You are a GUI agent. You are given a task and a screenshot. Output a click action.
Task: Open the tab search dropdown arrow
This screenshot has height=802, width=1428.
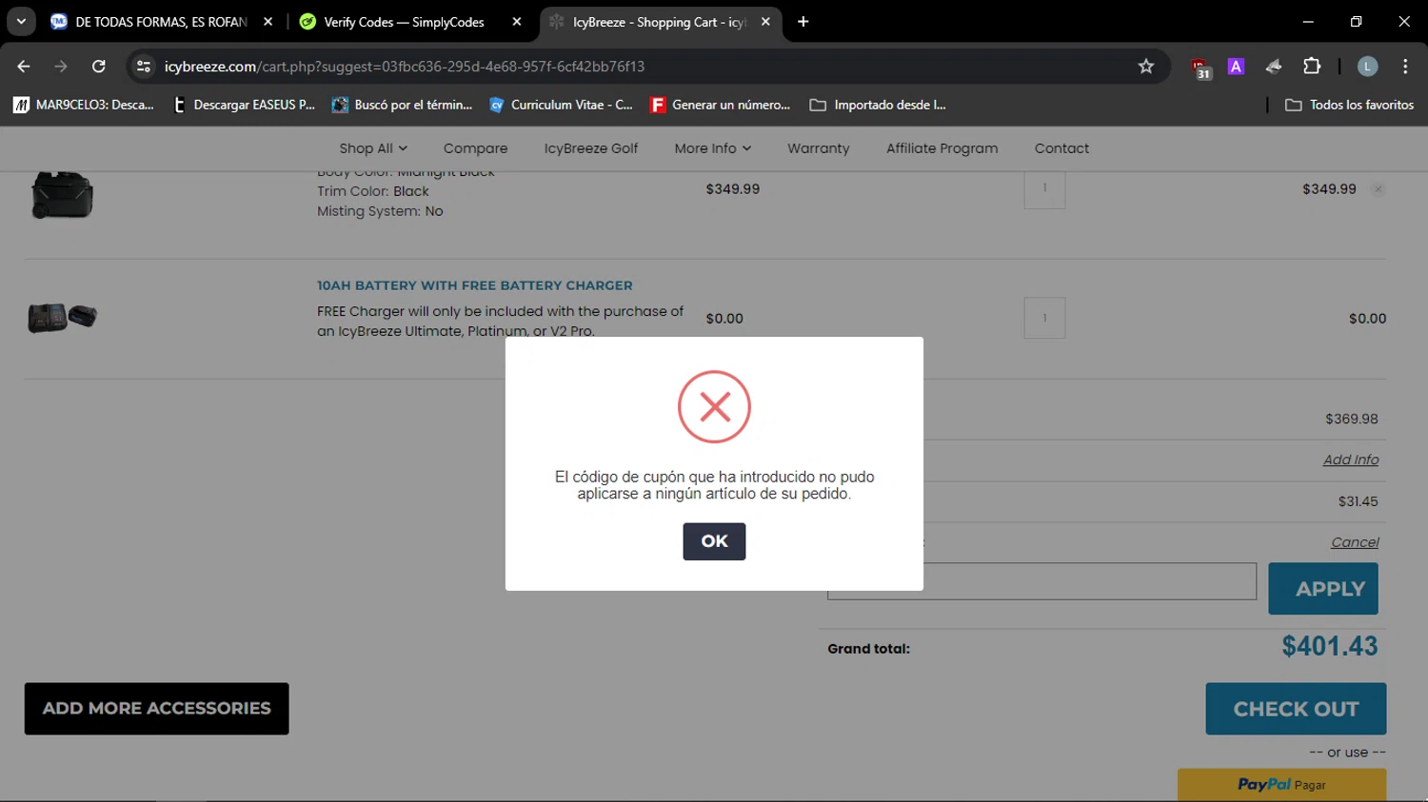pos(21,22)
